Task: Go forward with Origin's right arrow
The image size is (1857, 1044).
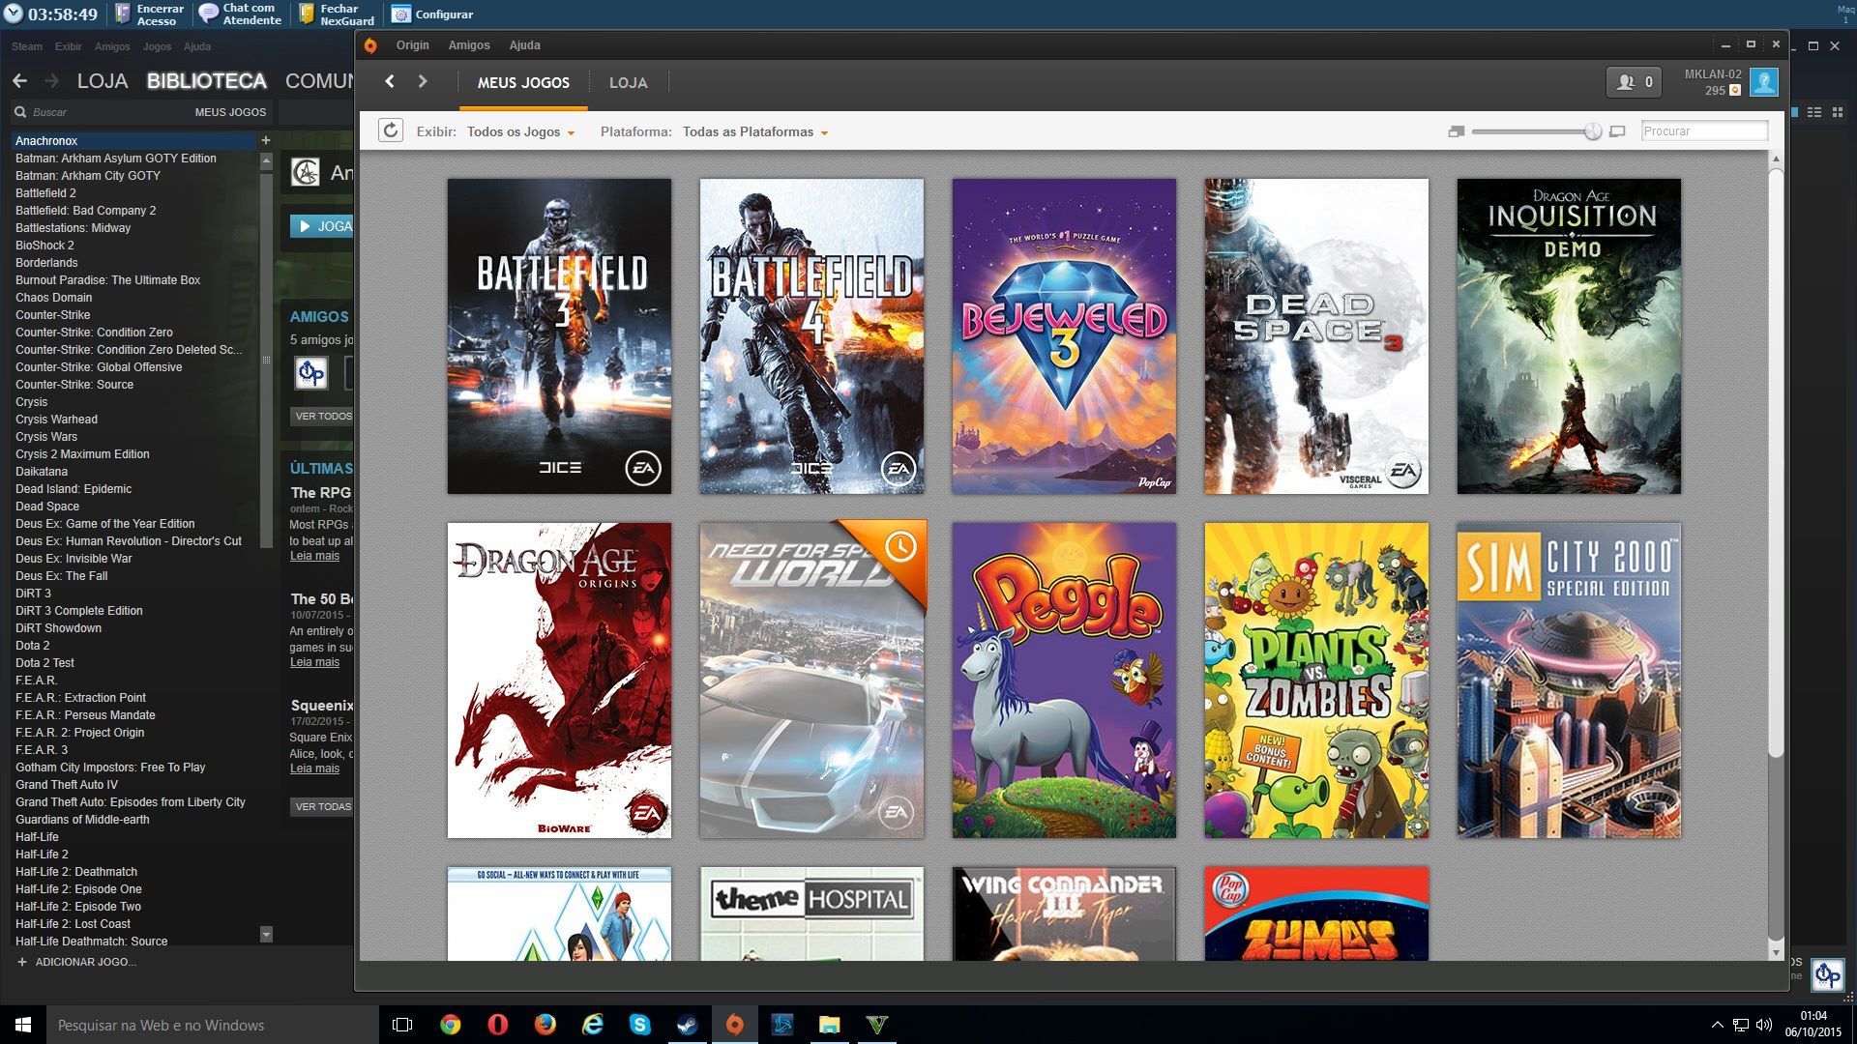Action: pyautogui.click(x=423, y=81)
